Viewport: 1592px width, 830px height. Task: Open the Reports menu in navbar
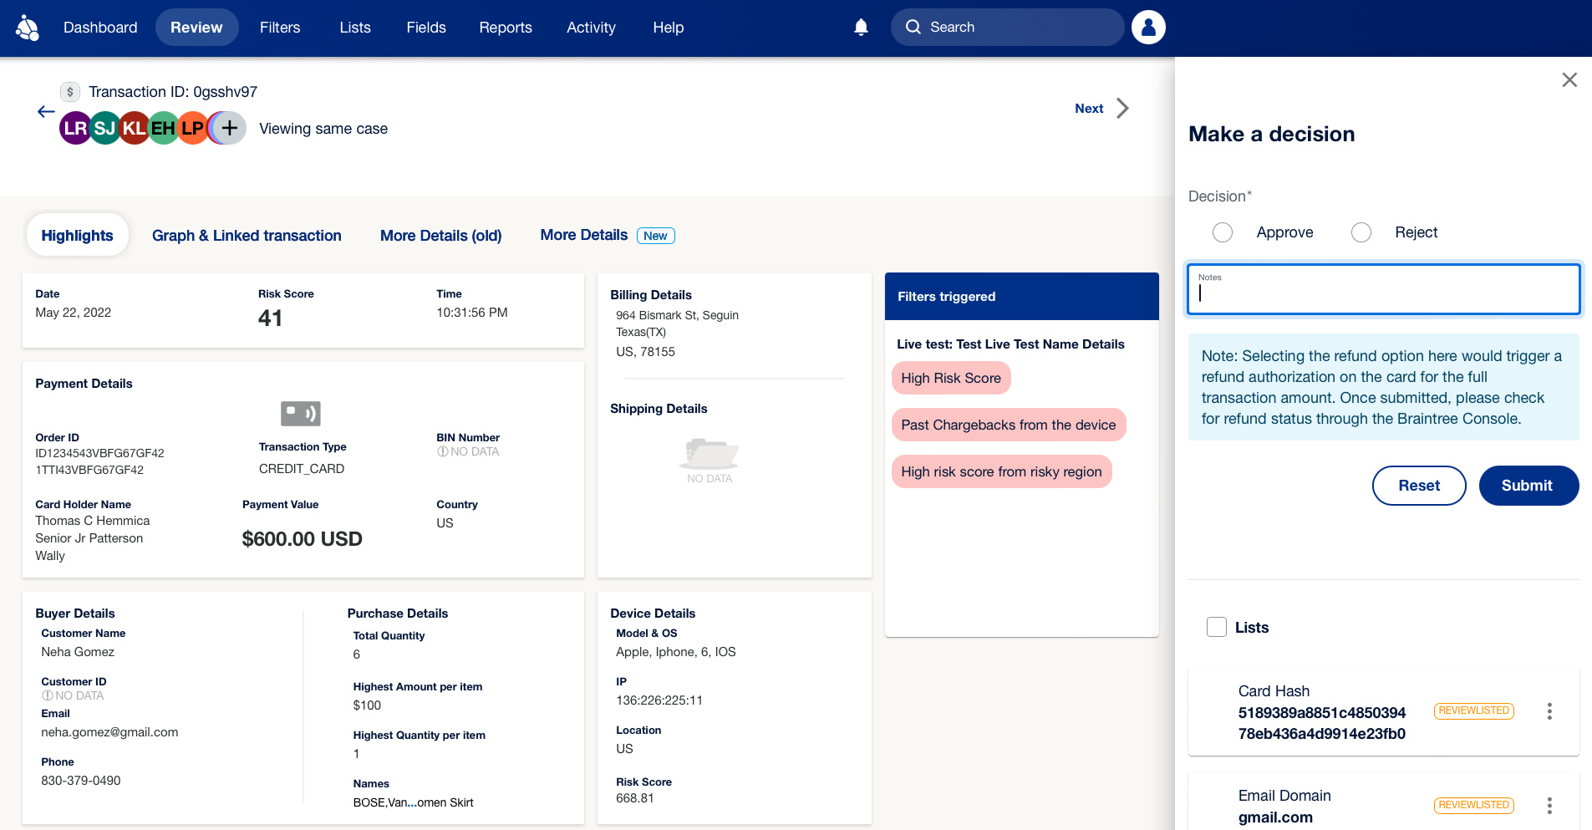coord(505,28)
